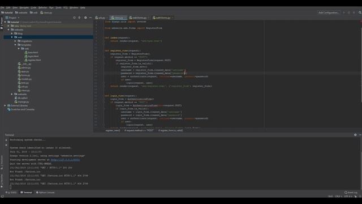Open the Project view dropdown

click(12, 18)
